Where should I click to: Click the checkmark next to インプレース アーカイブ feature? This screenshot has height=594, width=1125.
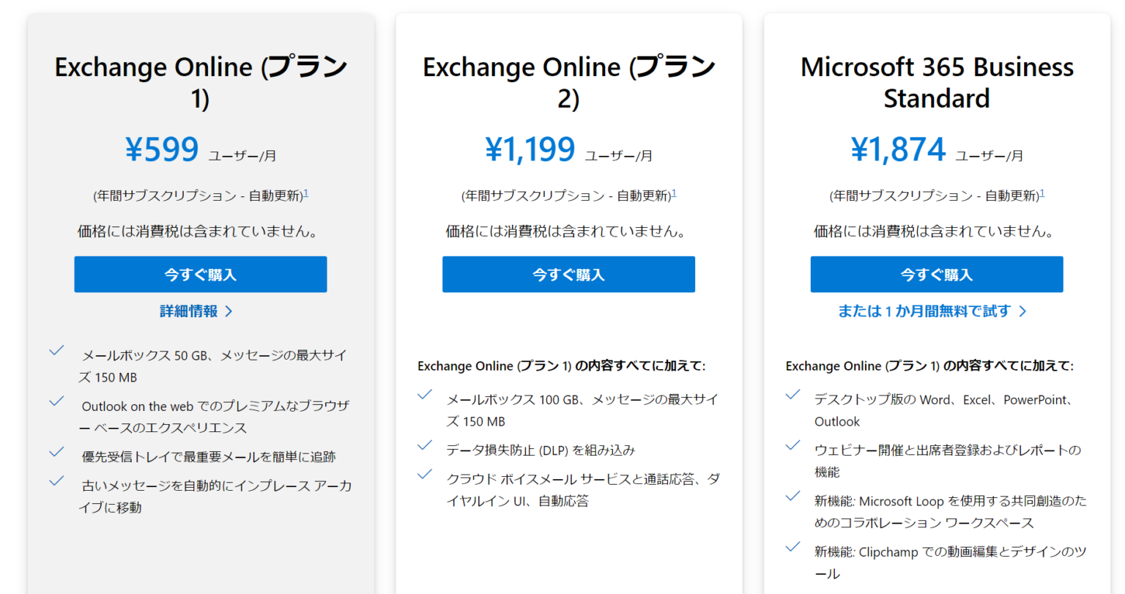pyautogui.click(x=57, y=480)
